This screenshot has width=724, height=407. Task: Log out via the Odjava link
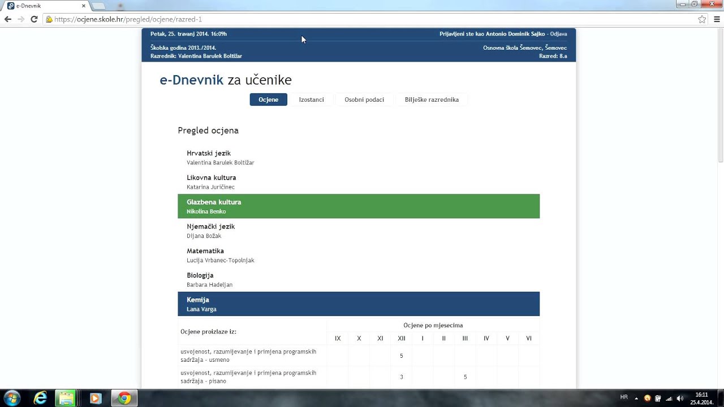[x=558, y=34]
